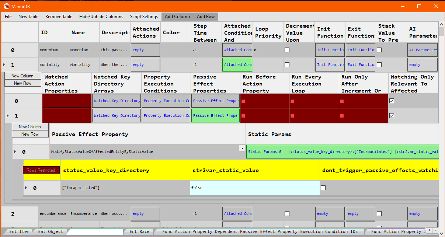Click the Add Column menu button
The width and height of the screenshot is (445, 237).
coord(177,17)
